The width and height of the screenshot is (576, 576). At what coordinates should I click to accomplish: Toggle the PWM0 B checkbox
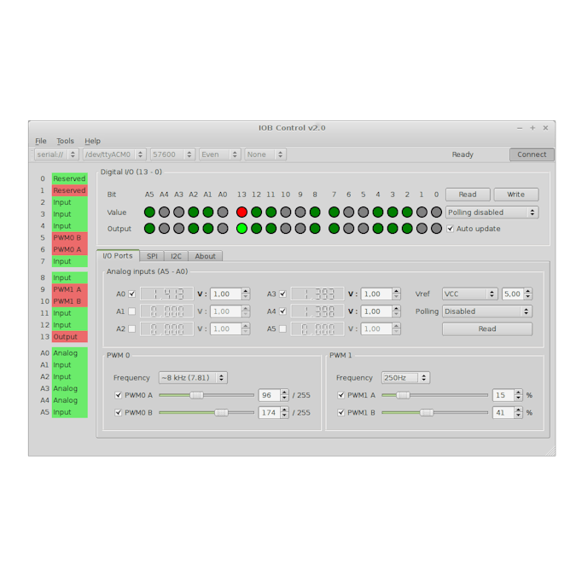118,412
